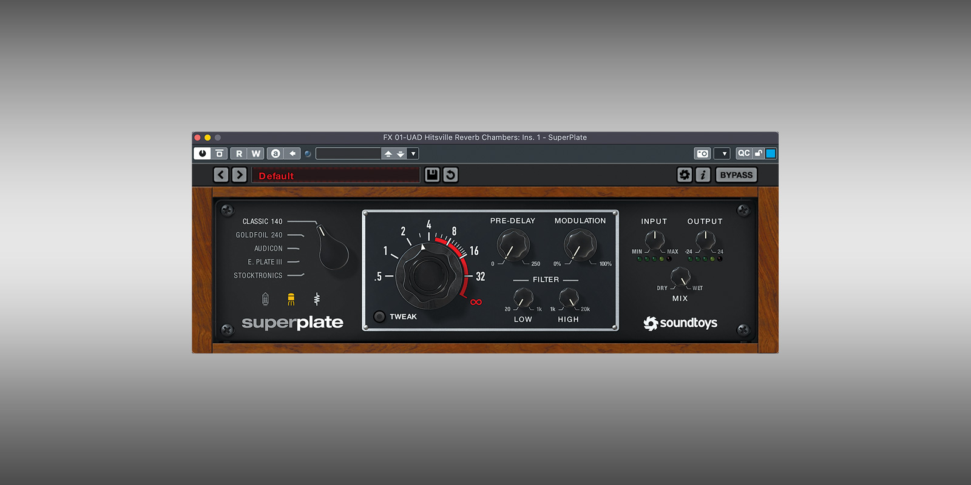
Task: Save preset with the floppy disk icon
Action: click(432, 175)
